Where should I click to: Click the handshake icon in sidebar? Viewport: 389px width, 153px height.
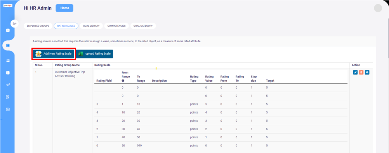coord(8,85)
